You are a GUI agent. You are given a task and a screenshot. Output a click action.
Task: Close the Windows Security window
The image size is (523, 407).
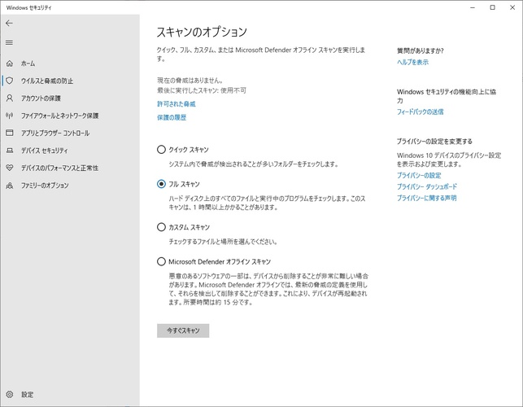[x=512, y=7]
